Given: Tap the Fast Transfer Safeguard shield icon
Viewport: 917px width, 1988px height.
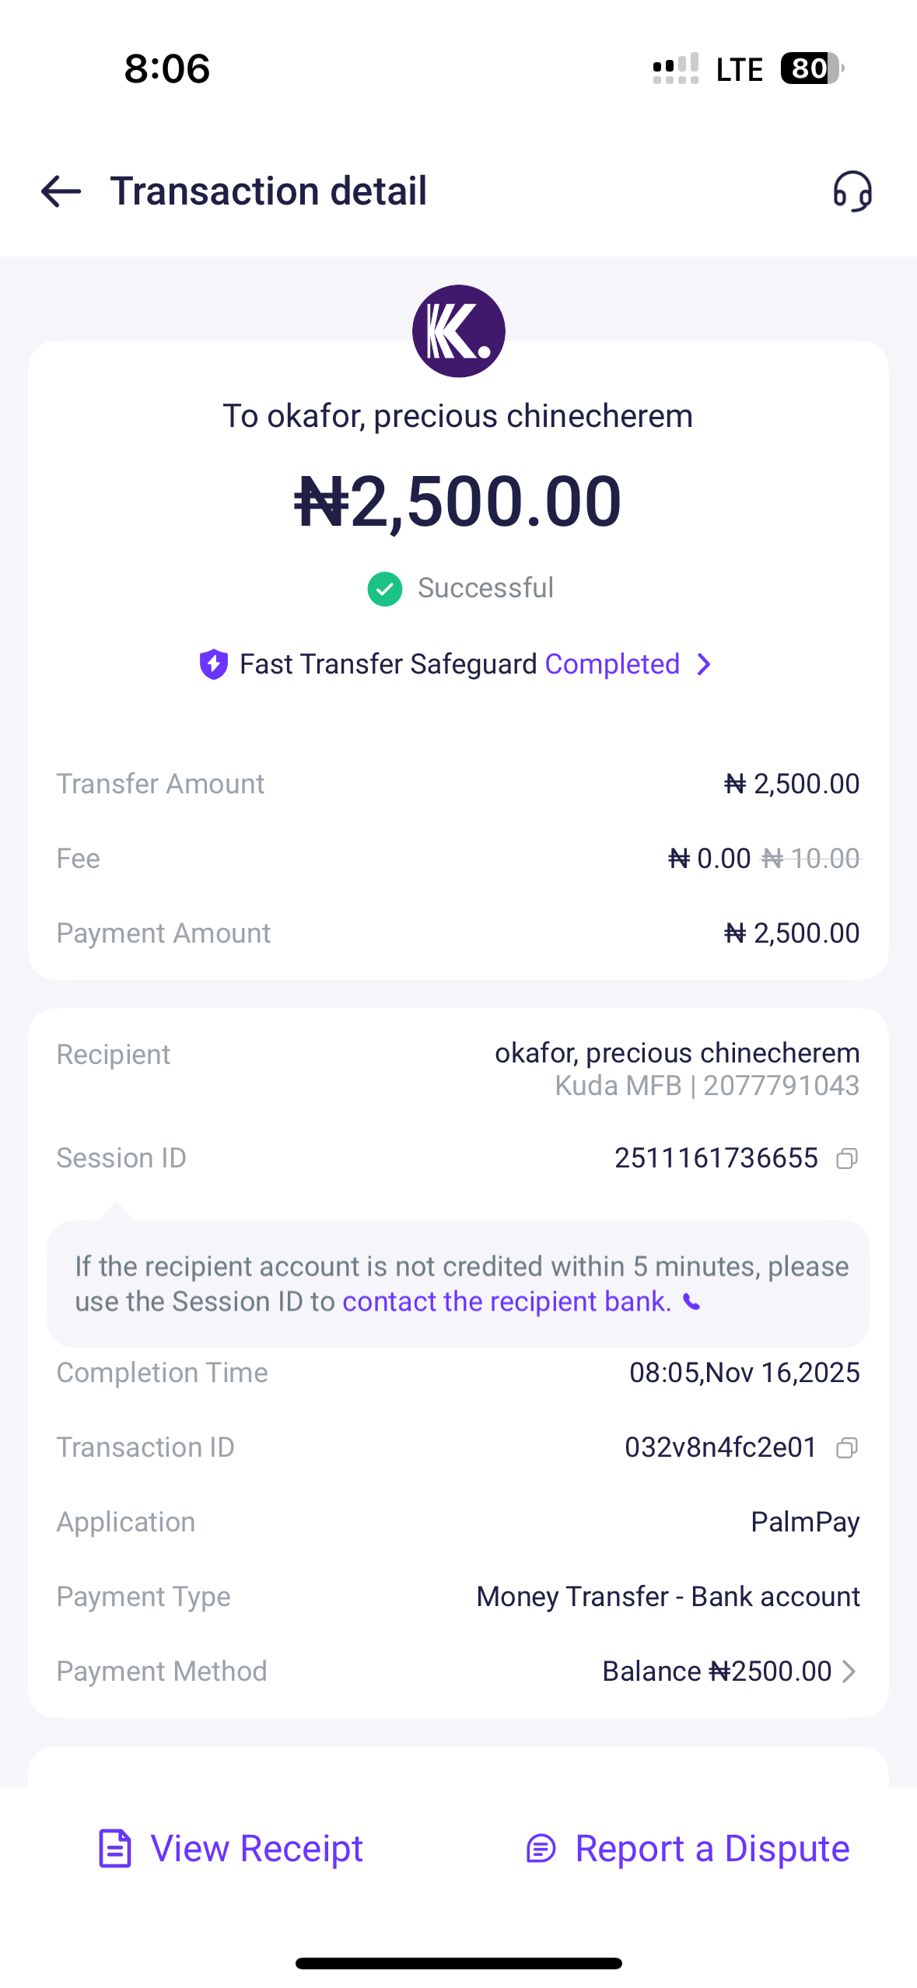Looking at the screenshot, I should click(x=214, y=664).
